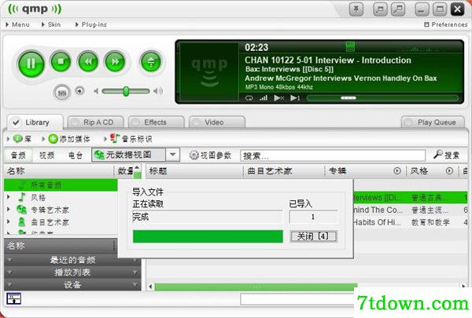Switch to the Rip A CD tab
Screen dimensions: 472x318
coord(96,122)
